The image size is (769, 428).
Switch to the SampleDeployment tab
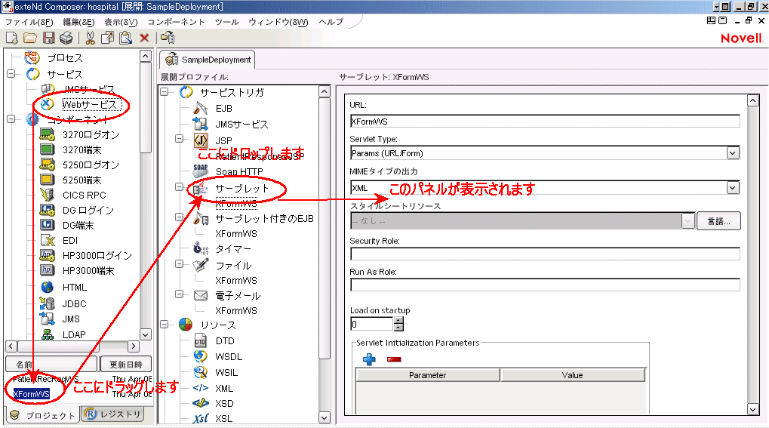click(208, 60)
